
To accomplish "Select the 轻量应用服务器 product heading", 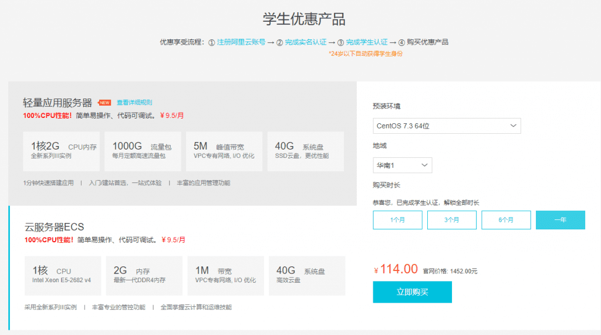I will pos(58,103).
